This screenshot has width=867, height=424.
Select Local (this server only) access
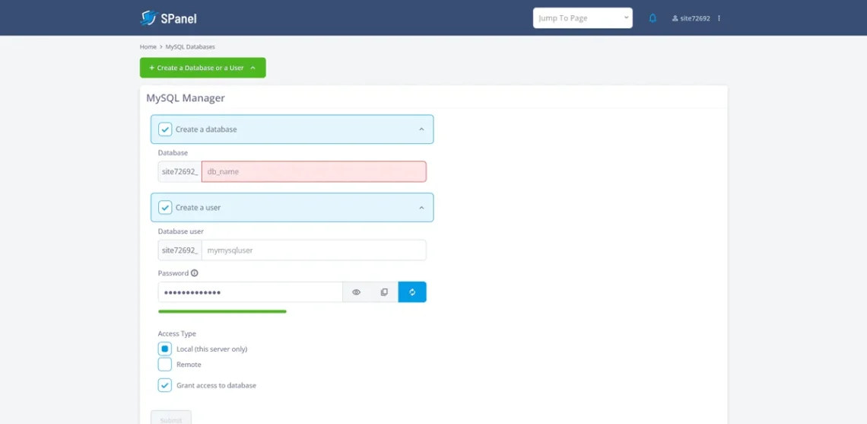(x=165, y=349)
